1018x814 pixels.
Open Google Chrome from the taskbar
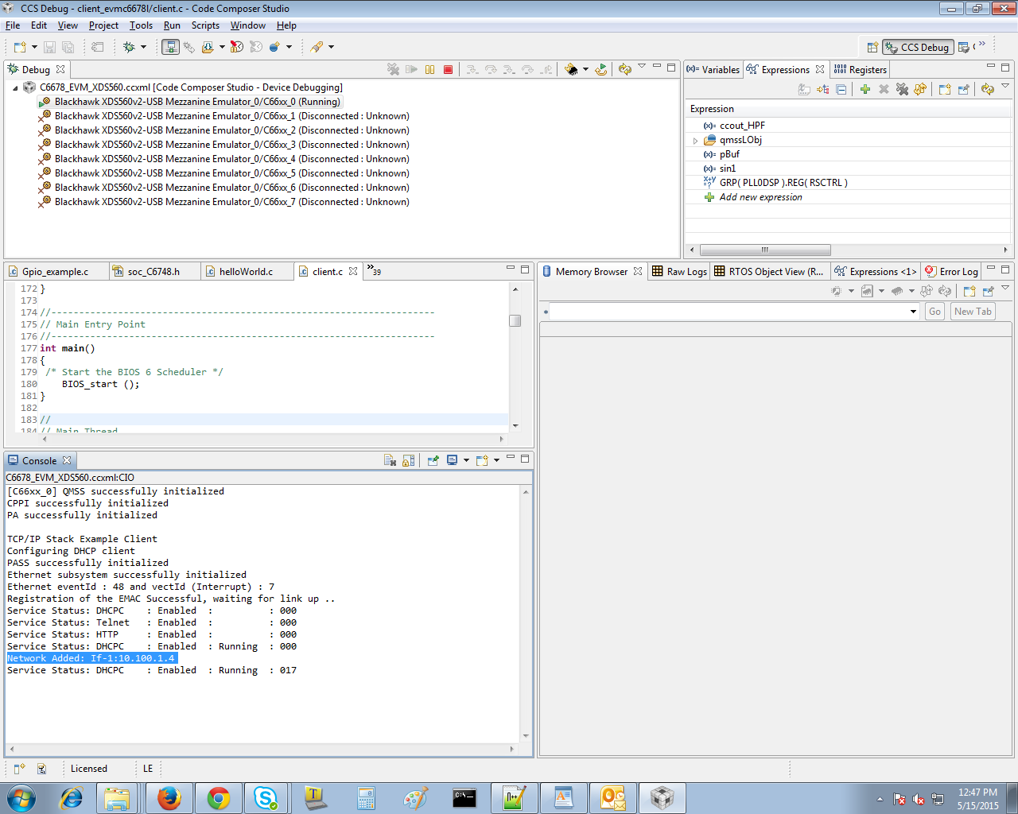click(x=219, y=797)
